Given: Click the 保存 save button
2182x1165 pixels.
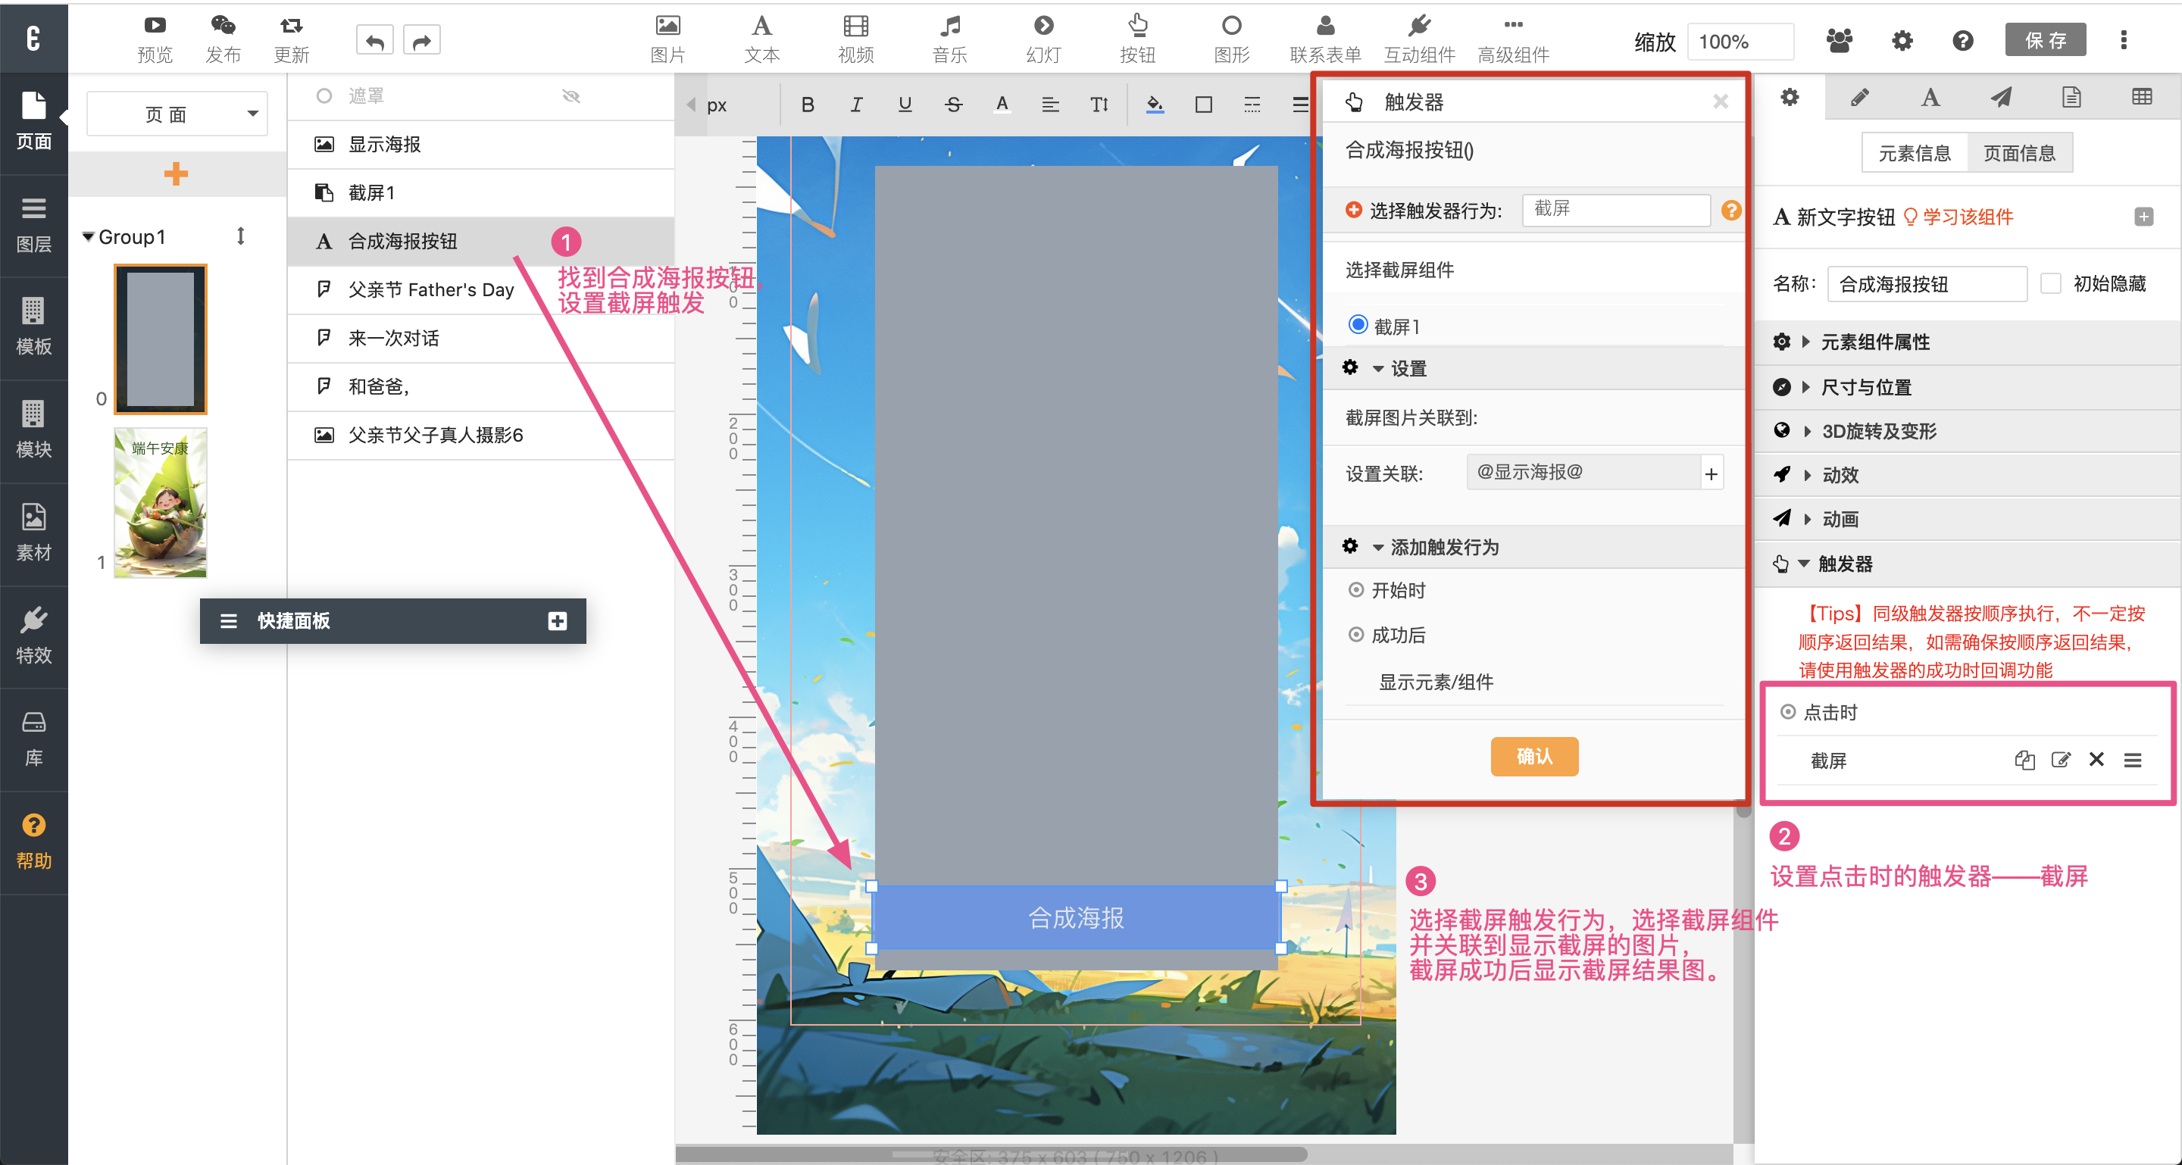Looking at the screenshot, I should 2045,40.
